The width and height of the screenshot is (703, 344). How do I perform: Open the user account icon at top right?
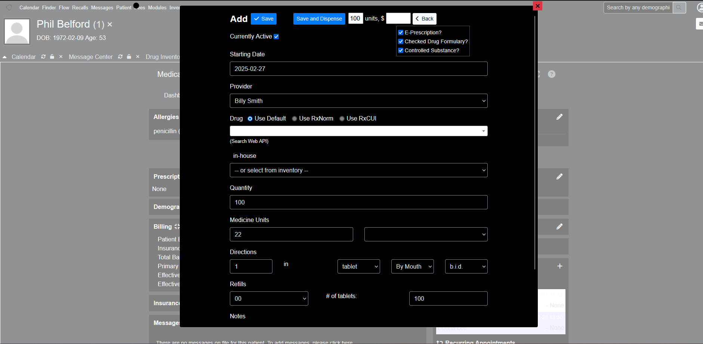(700, 7)
